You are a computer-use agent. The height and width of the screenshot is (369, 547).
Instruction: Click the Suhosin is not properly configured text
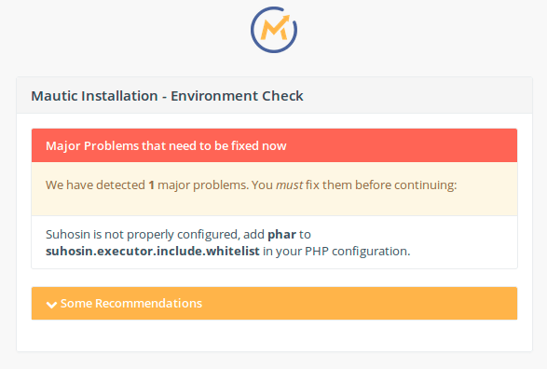click(x=143, y=235)
